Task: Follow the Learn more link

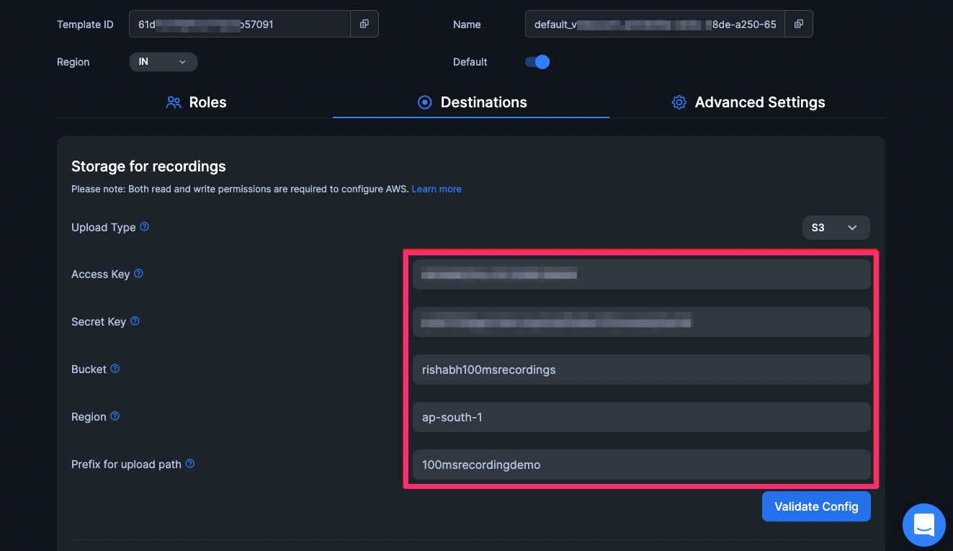Action: 437,189
